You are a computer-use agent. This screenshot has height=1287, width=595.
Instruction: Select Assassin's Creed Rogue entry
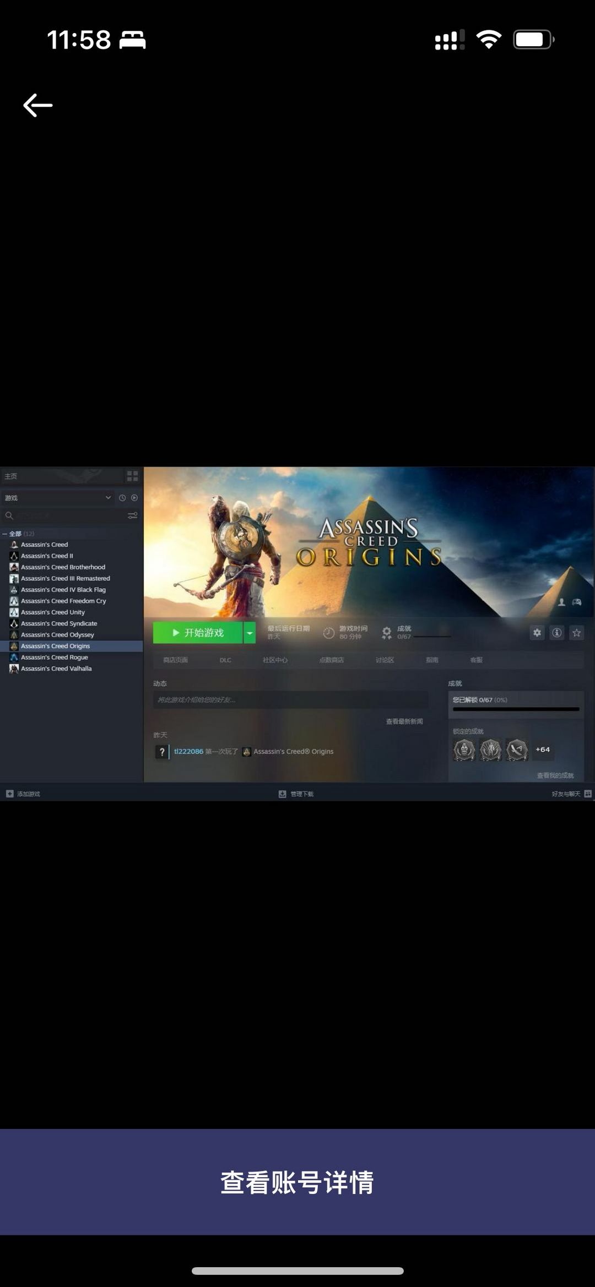[54, 658]
